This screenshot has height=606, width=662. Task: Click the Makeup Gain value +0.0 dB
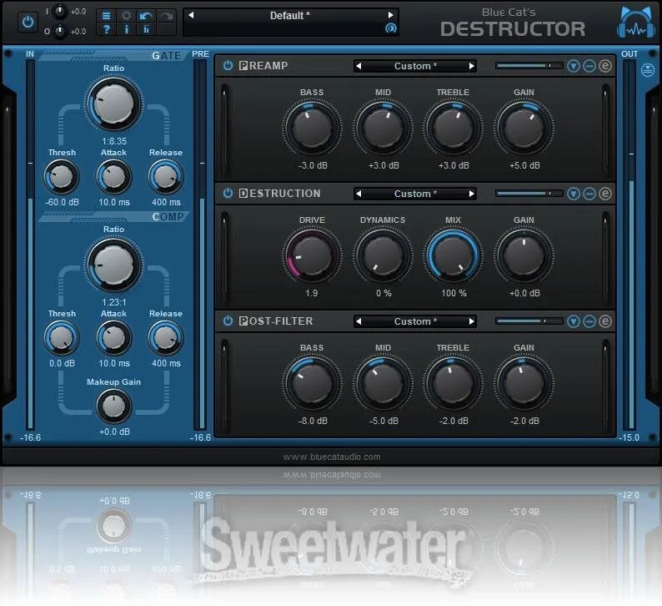[x=114, y=432]
